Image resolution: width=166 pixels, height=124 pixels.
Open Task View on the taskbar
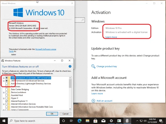click(x=71, y=121)
